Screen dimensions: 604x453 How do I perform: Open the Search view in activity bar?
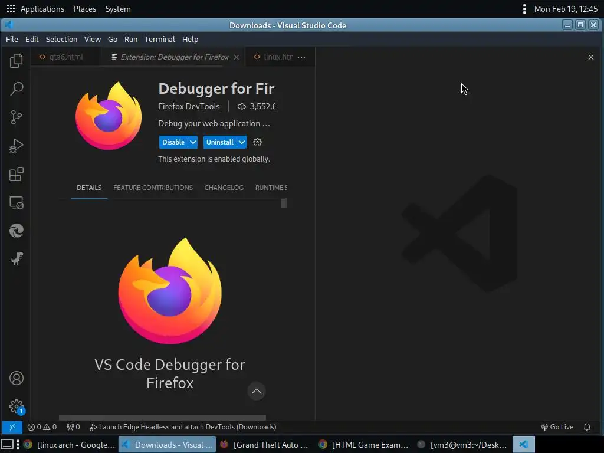click(16, 88)
